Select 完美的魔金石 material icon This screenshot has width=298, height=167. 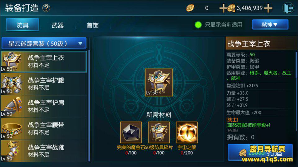pyautogui.click(x=131, y=132)
